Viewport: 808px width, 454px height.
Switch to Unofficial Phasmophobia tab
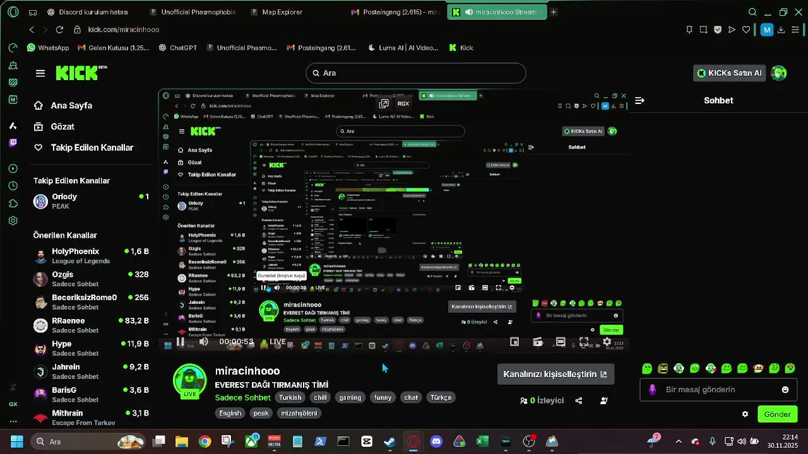[x=193, y=12]
